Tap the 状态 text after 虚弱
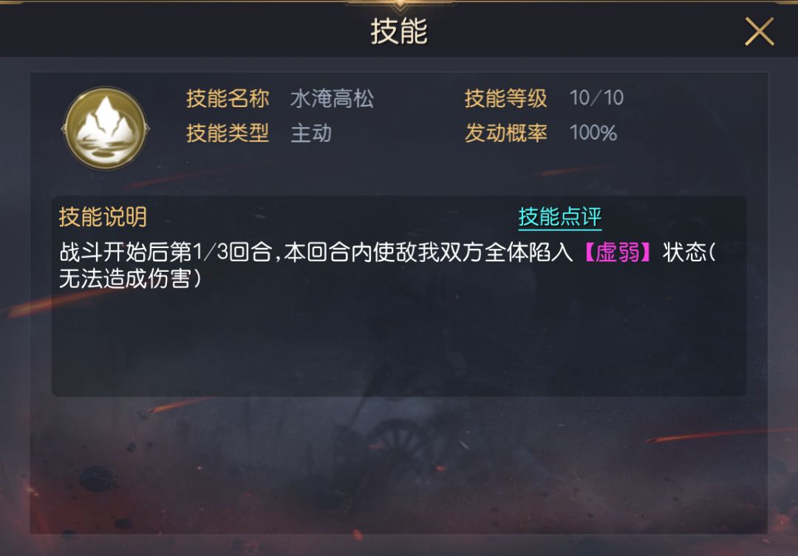Image resolution: width=798 pixels, height=556 pixels. pos(684,252)
